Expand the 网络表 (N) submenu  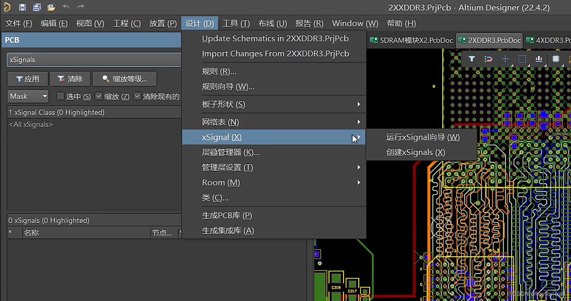221,122
